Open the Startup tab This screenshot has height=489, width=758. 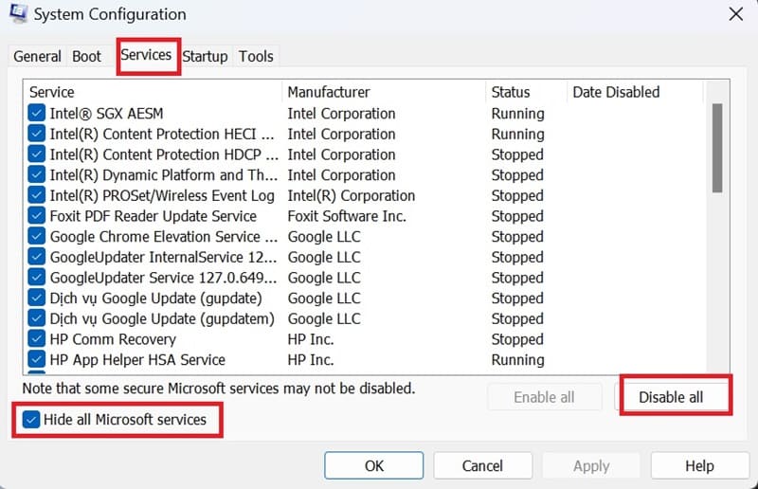(x=205, y=57)
